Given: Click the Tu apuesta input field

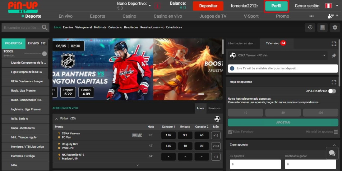Looking at the screenshot, I should [255, 164].
